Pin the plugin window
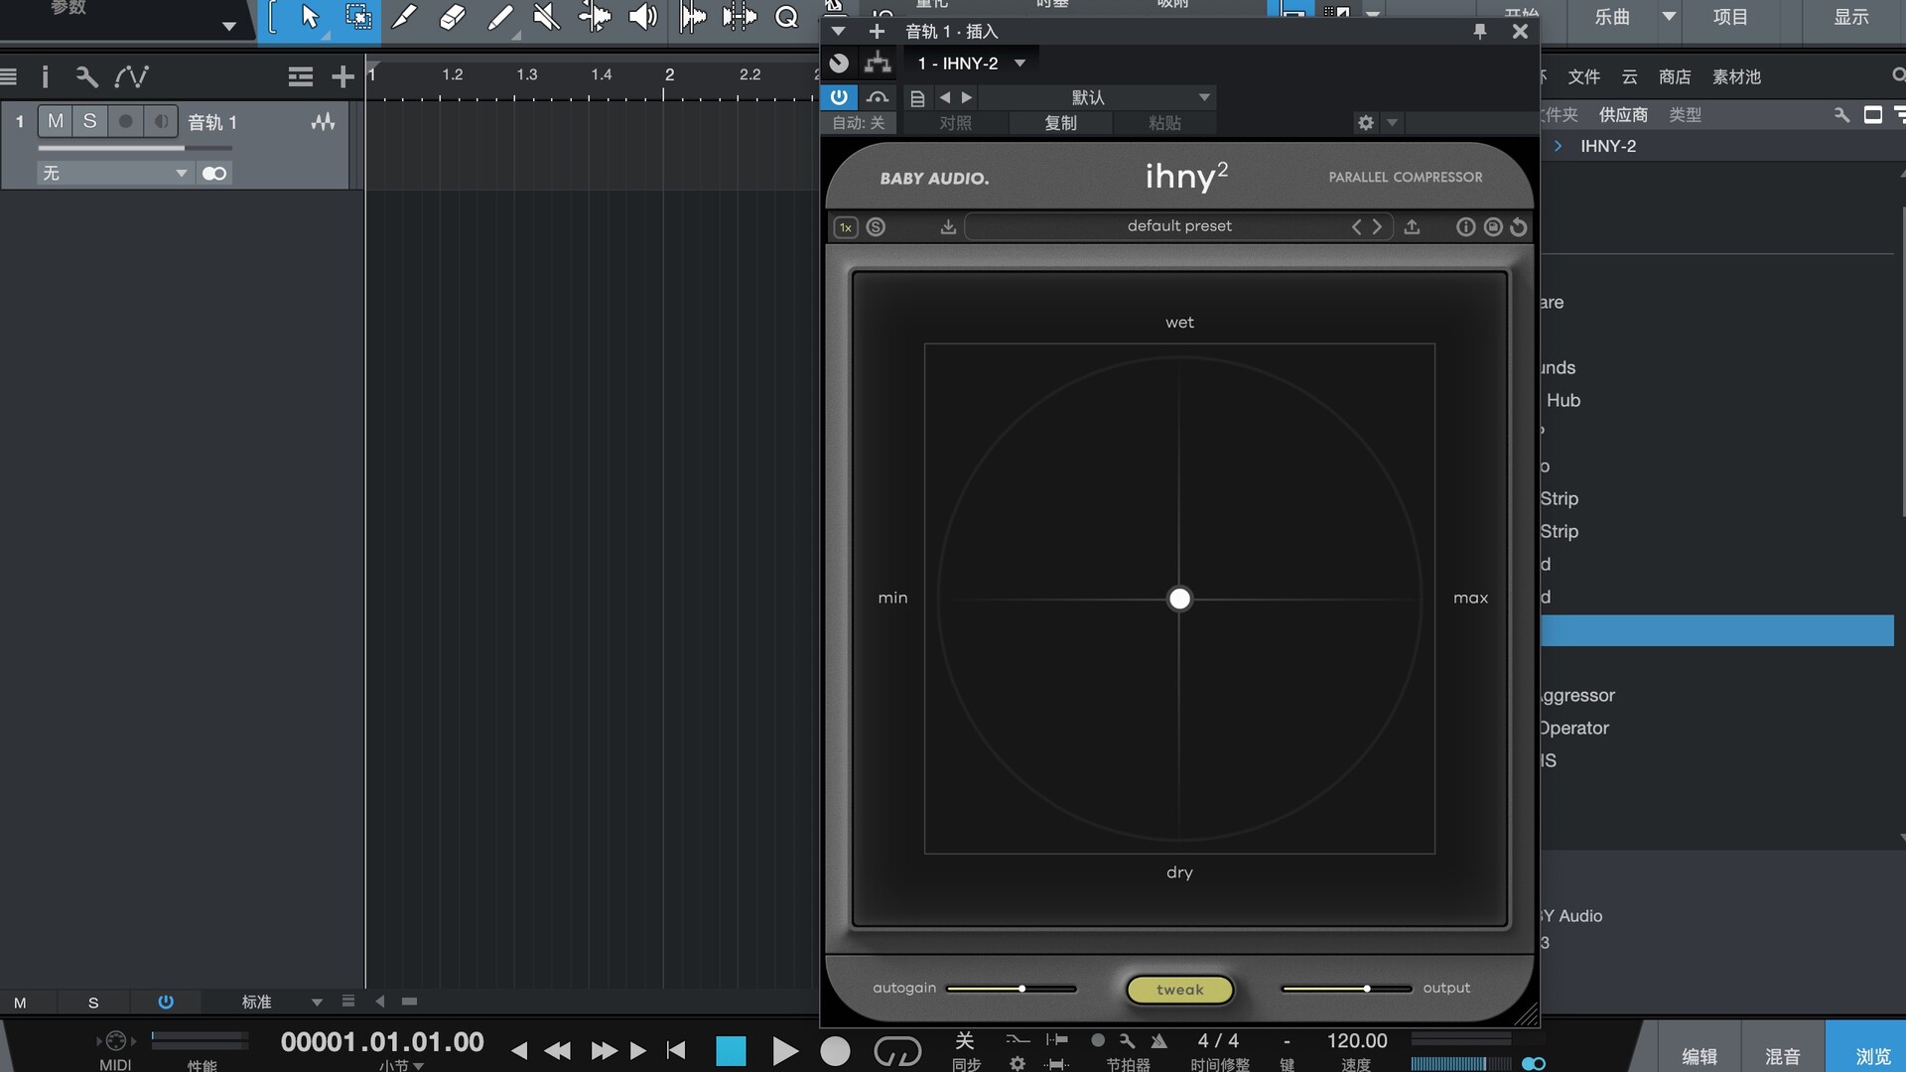The image size is (1906, 1072). pos(1480,32)
